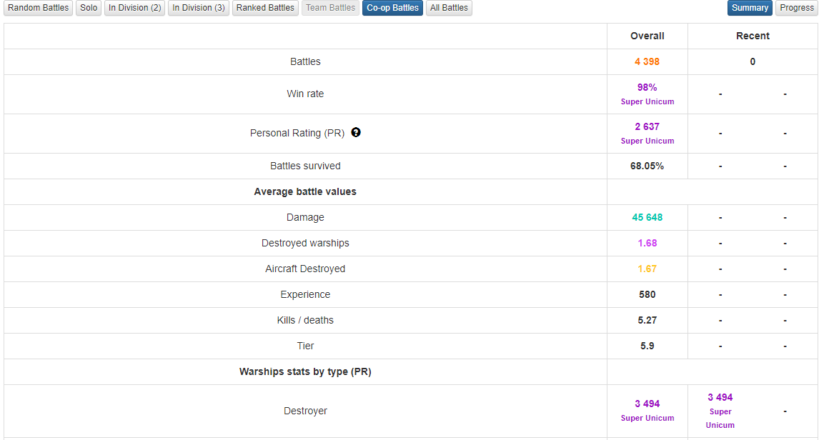Click the Recent column header

point(753,36)
